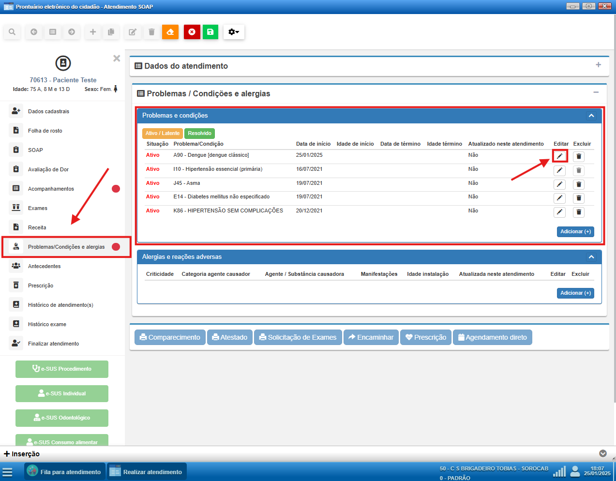Click the red cancel icon in toolbar
Screen dimensions: 616x481
pos(192,32)
